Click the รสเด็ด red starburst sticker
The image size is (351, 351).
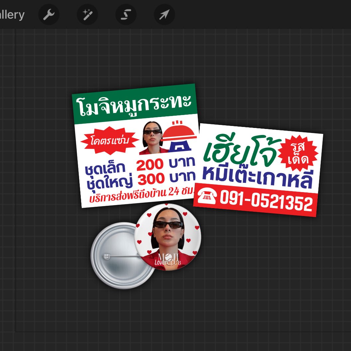pos(299,152)
